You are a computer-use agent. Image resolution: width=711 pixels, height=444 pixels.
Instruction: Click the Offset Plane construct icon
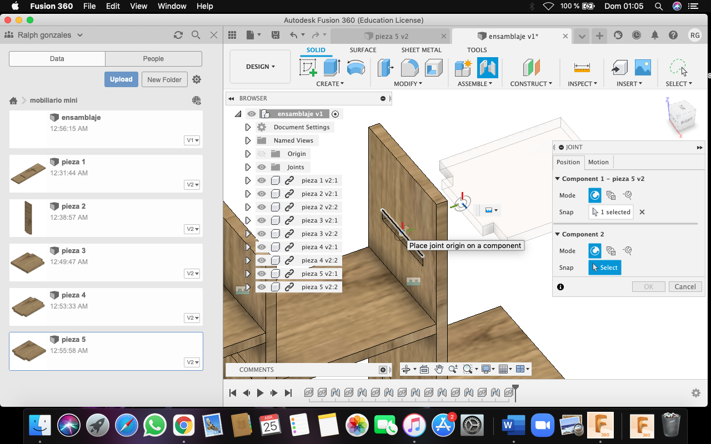532,68
